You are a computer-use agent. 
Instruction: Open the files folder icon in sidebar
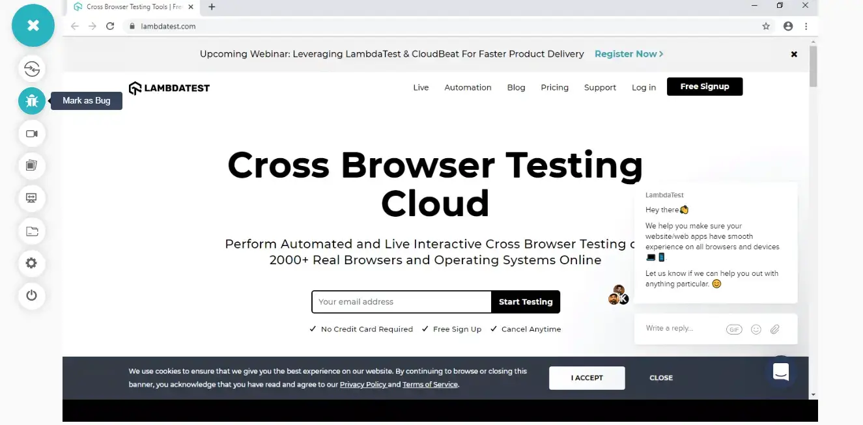coord(32,231)
